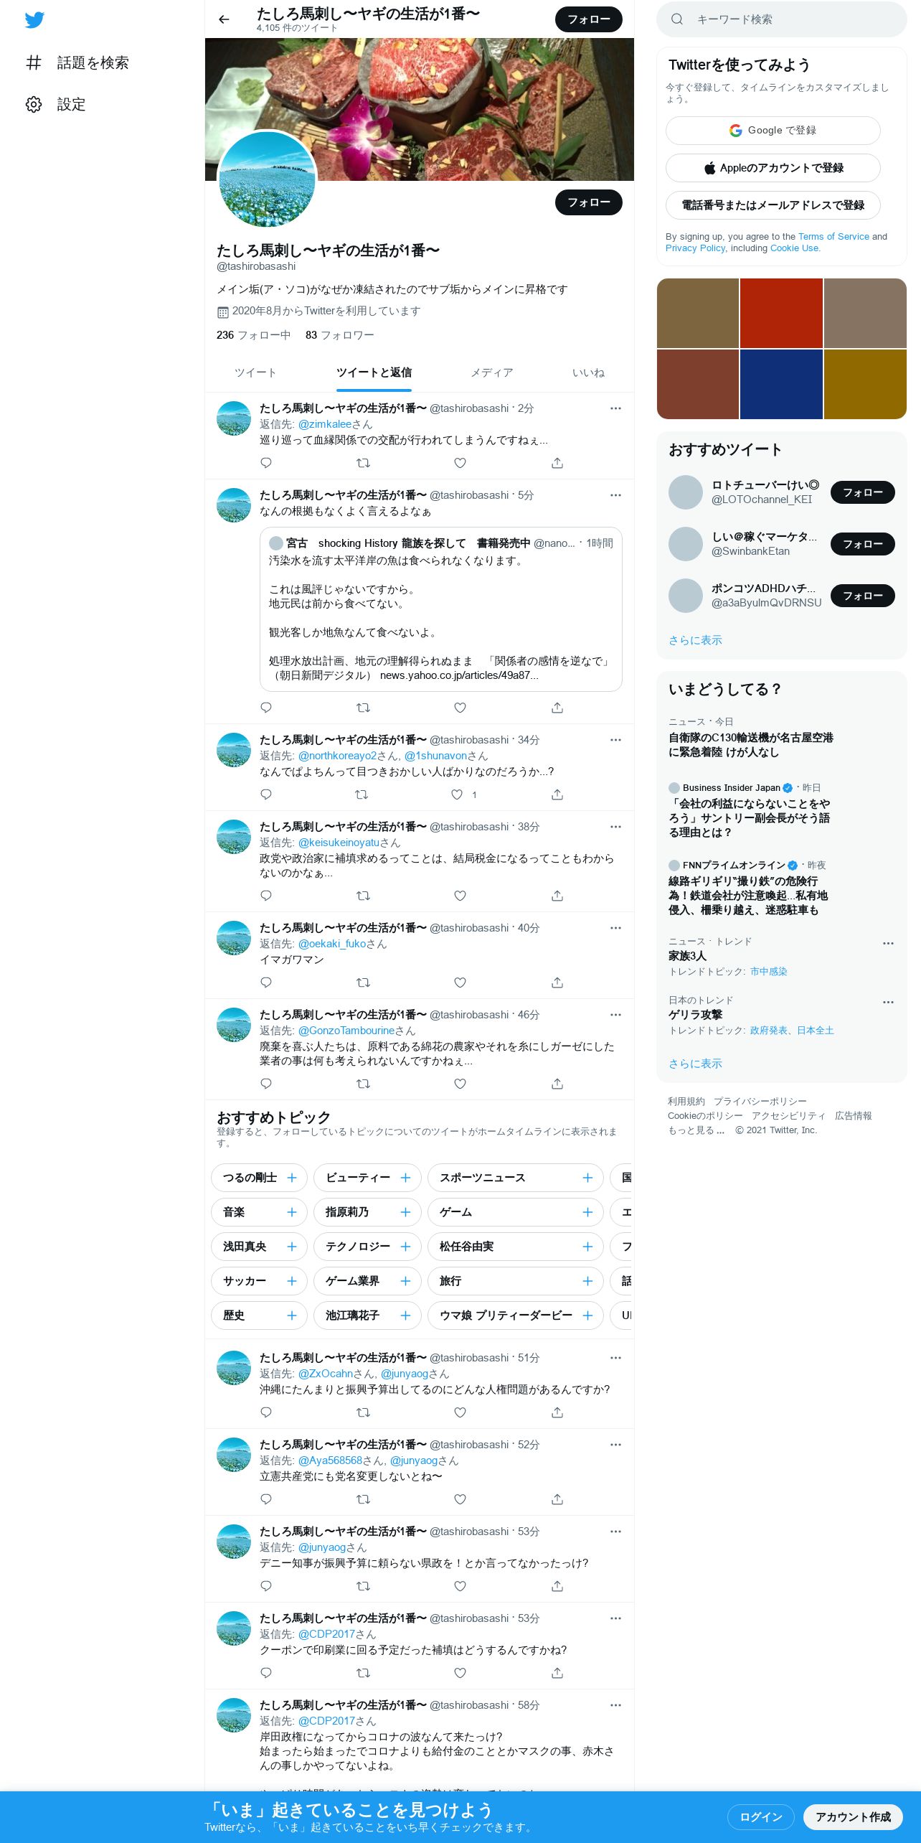Like the @northkoreayo2 reply with 1 like
The width and height of the screenshot is (921, 1843).
point(457,794)
